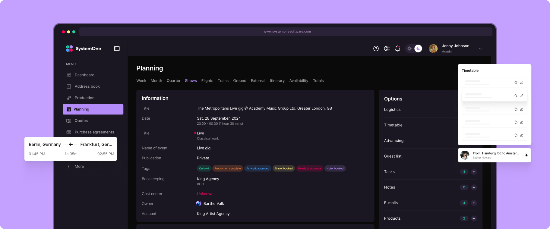Open settings via the gear icon

[x=387, y=49]
